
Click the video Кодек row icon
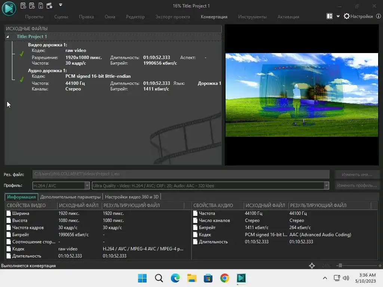pyautogui.click(x=9, y=249)
